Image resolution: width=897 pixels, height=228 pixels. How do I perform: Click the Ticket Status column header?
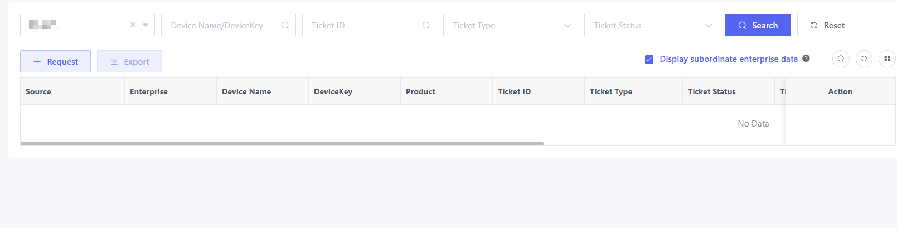[711, 91]
